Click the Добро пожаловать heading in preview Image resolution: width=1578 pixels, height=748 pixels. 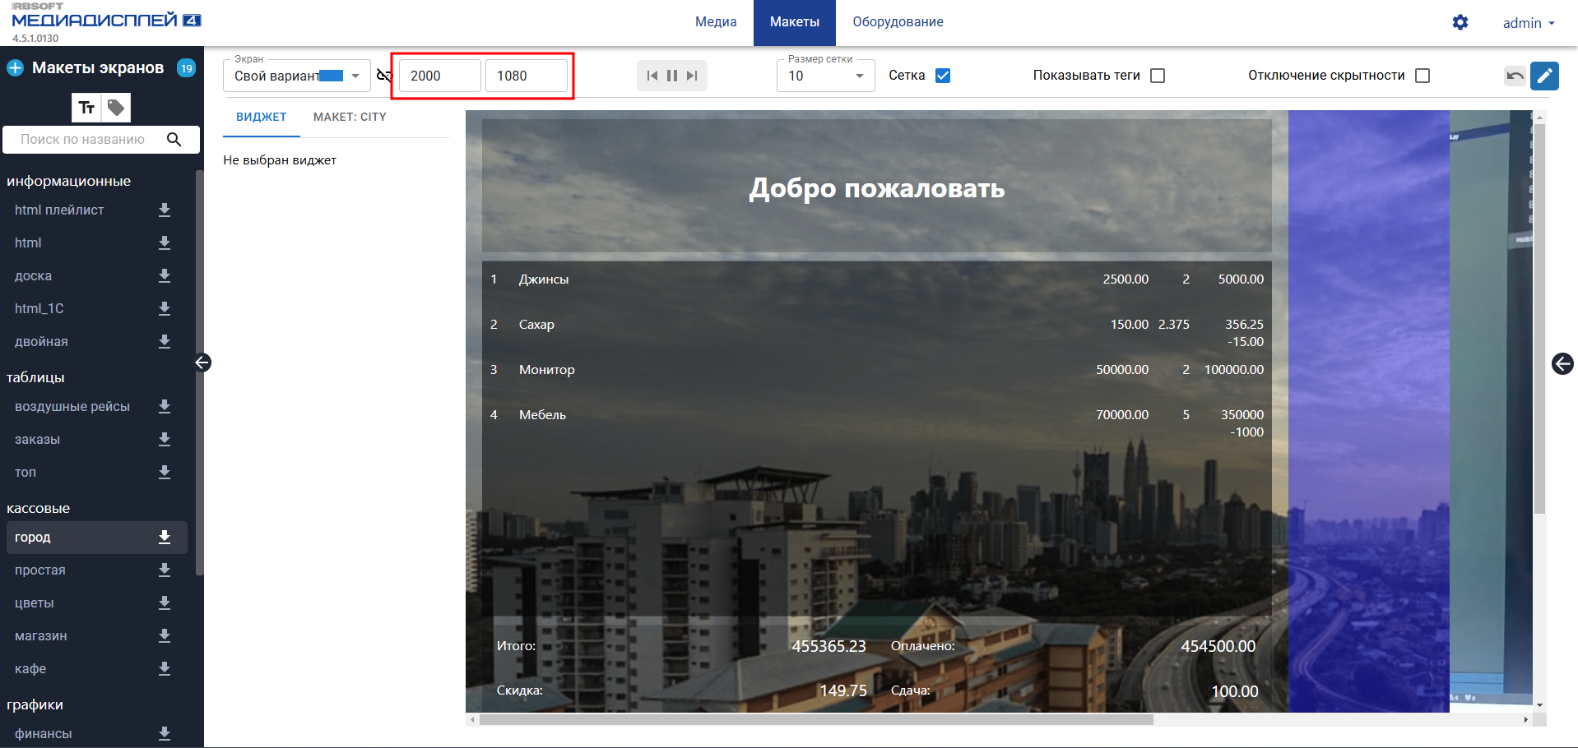point(877,188)
